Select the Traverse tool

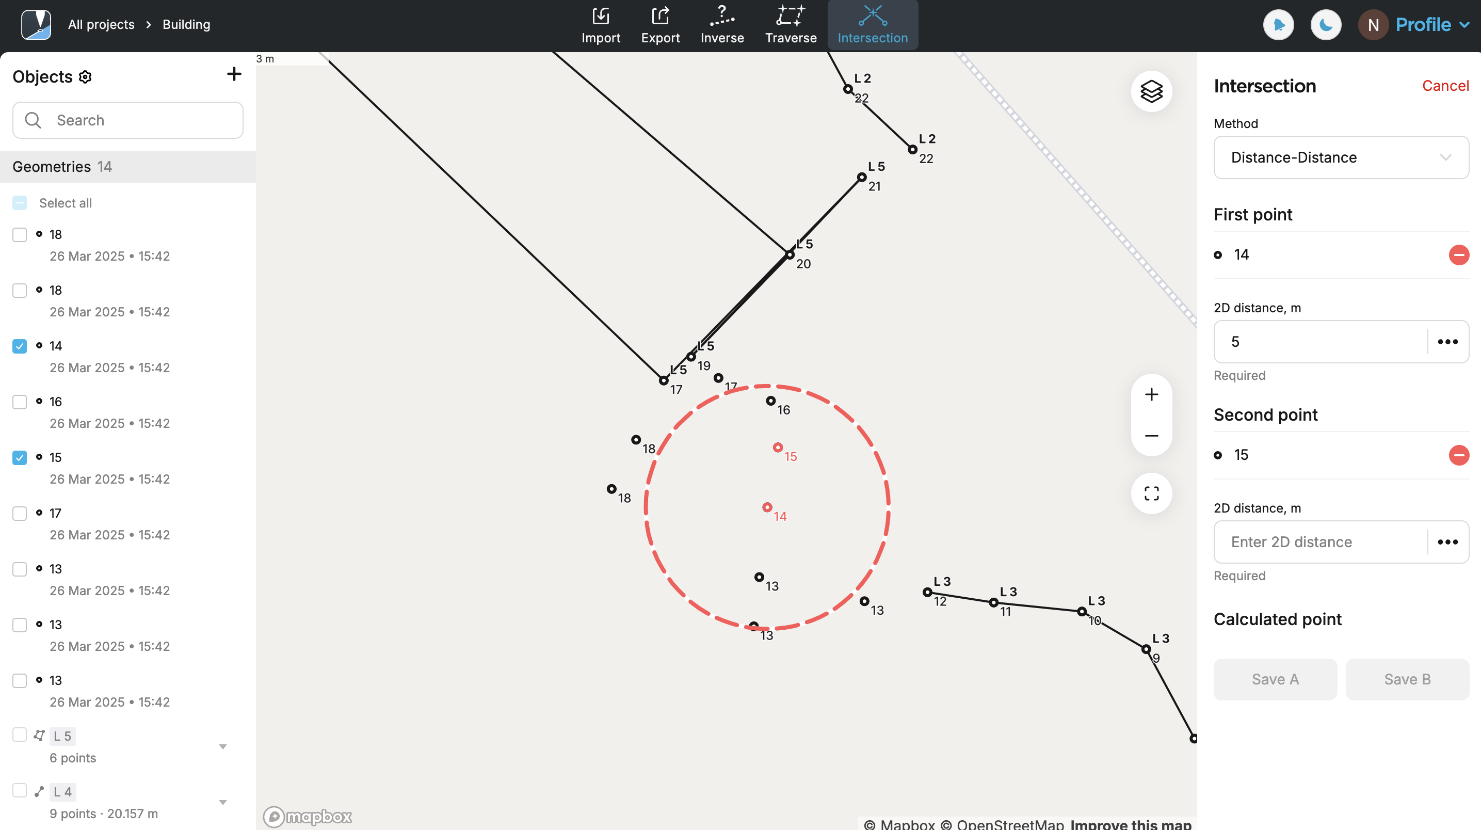[791, 25]
